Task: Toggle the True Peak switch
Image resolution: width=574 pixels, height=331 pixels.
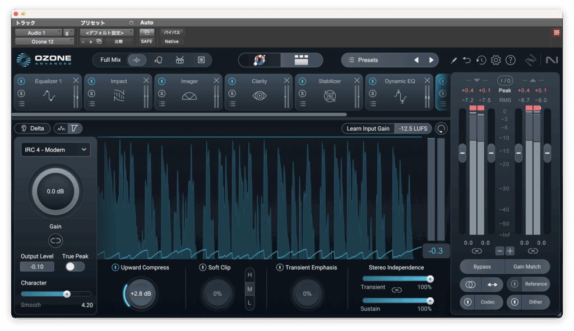Action: point(75,266)
